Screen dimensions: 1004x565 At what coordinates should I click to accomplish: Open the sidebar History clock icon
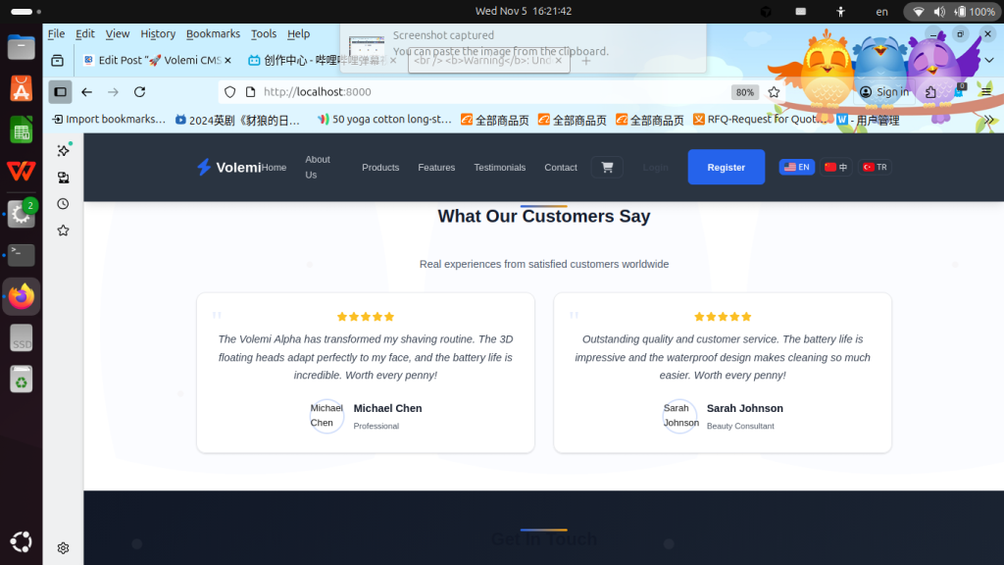(63, 204)
